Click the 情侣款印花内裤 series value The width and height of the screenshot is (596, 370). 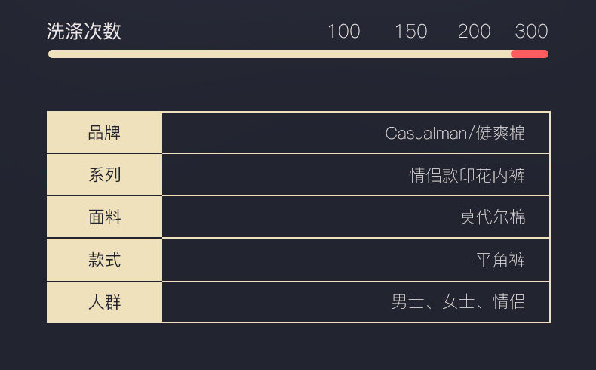click(x=467, y=176)
